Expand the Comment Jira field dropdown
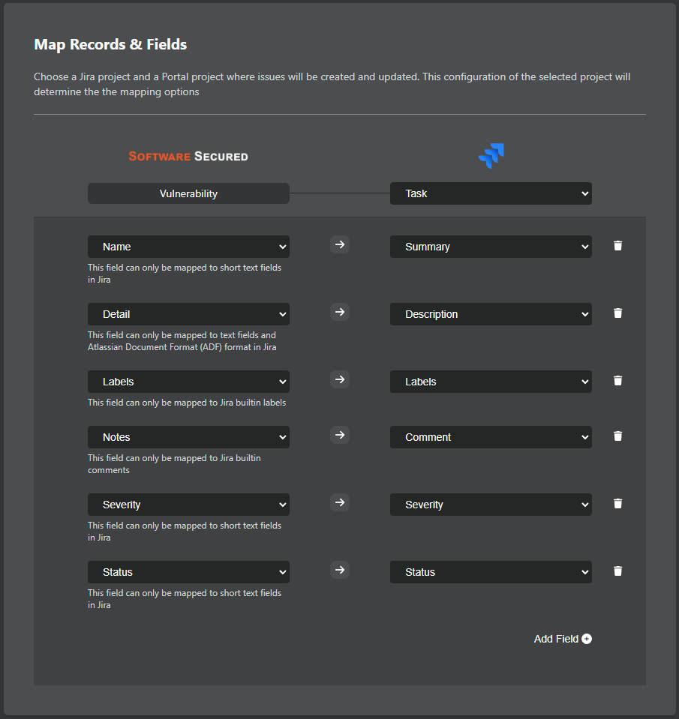This screenshot has height=719, width=679. coord(491,437)
